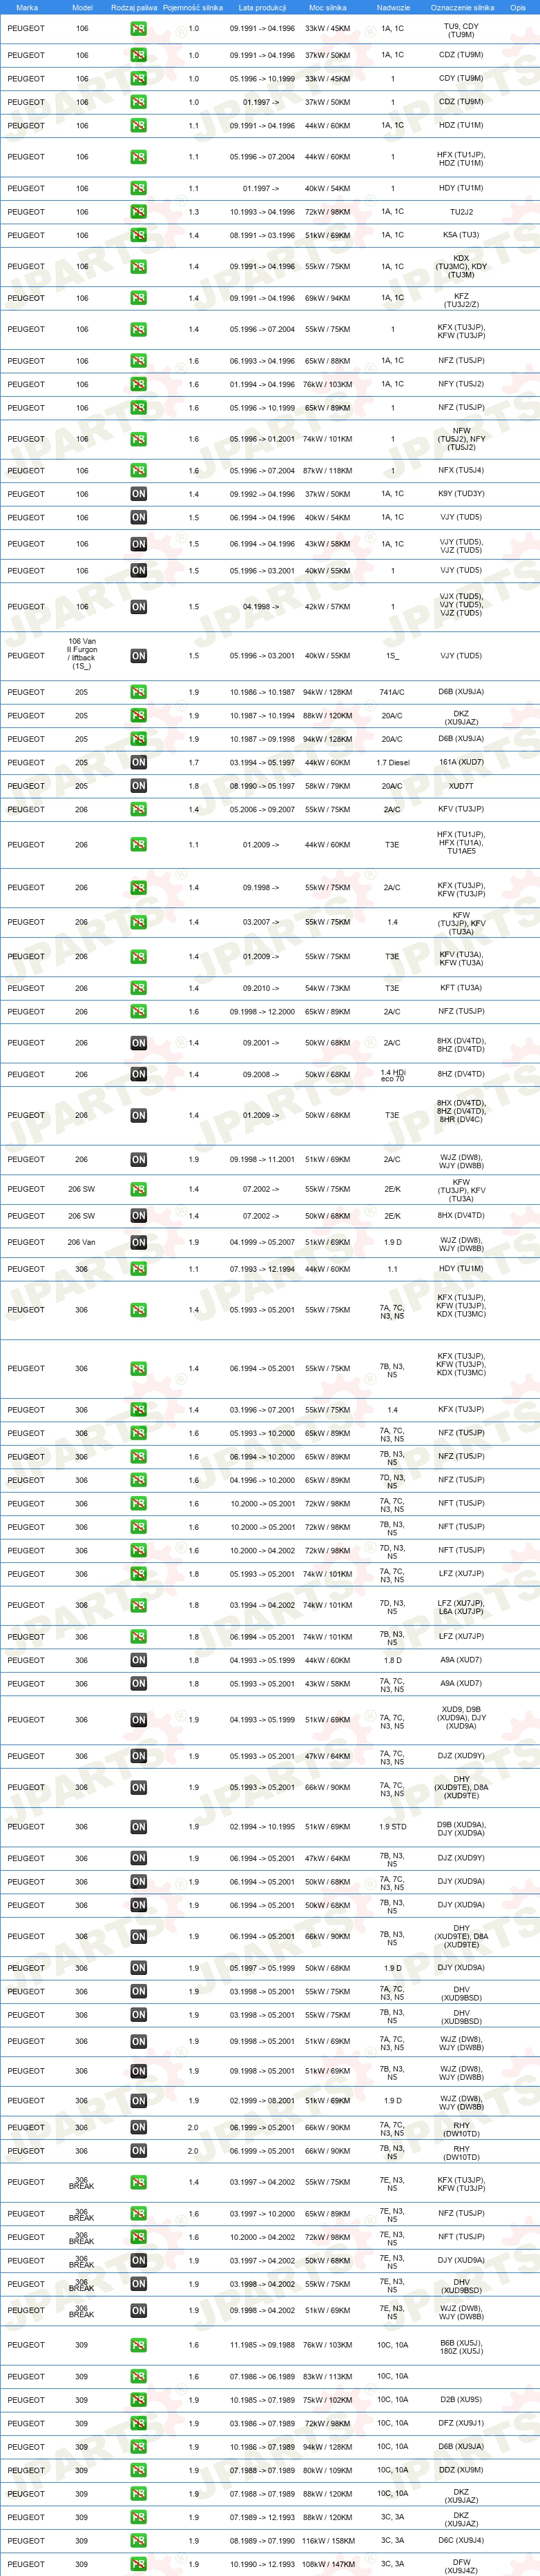
Task: Click the PB icon in the 205 DKZ (XU9JAZ) row
Action: click(138, 716)
